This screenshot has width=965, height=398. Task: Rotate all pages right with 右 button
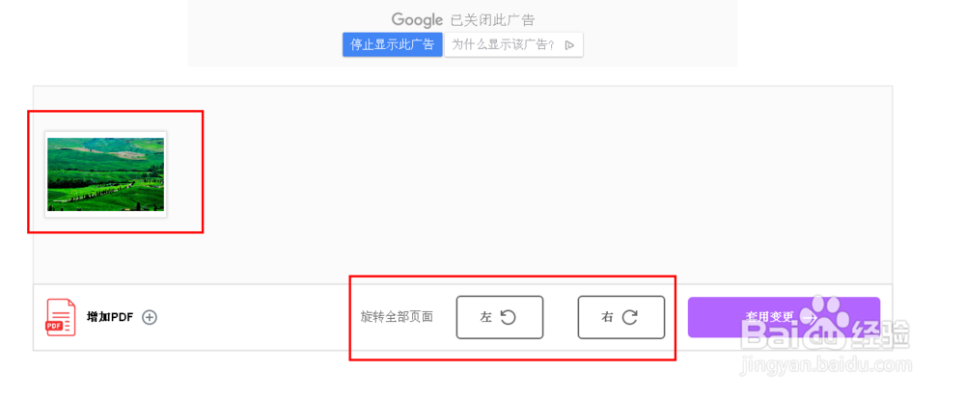(x=620, y=317)
